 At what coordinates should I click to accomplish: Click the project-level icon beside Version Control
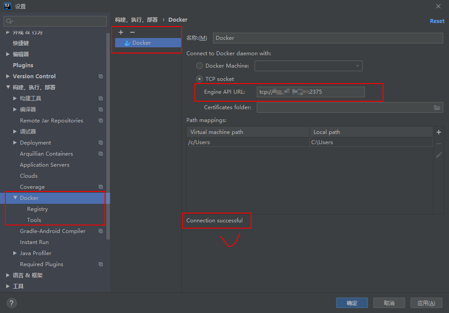click(101, 76)
